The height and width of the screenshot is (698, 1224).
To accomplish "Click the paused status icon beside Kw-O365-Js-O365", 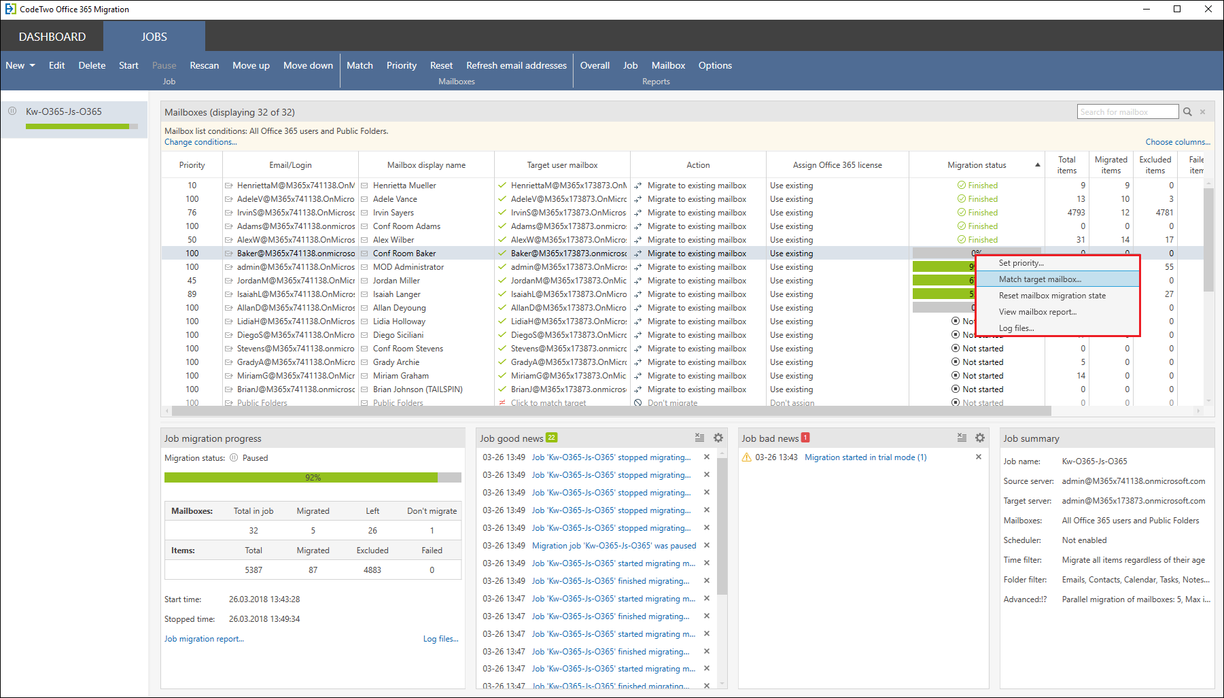I will 12,111.
